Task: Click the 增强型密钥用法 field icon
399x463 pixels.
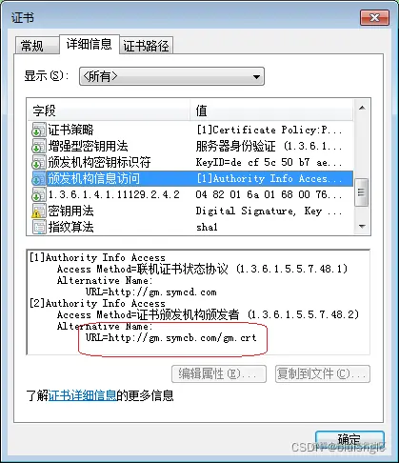Action: point(39,146)
